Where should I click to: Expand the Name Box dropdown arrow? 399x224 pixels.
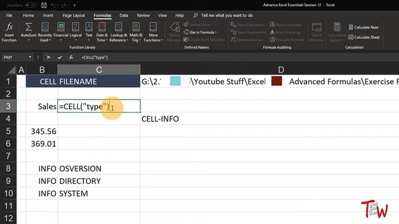[30, 57]
